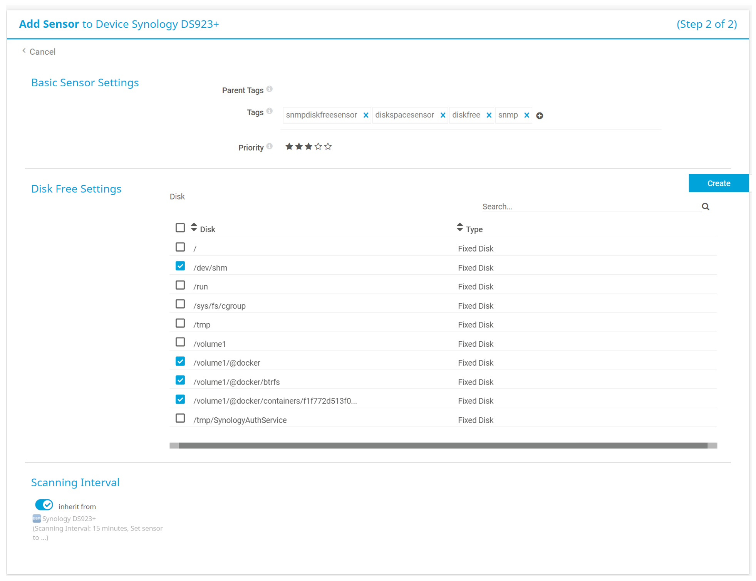Viewport: 756px width, 581px height.
Task: Check the /volume1 disk checkbox
Action: coord(180,342)
